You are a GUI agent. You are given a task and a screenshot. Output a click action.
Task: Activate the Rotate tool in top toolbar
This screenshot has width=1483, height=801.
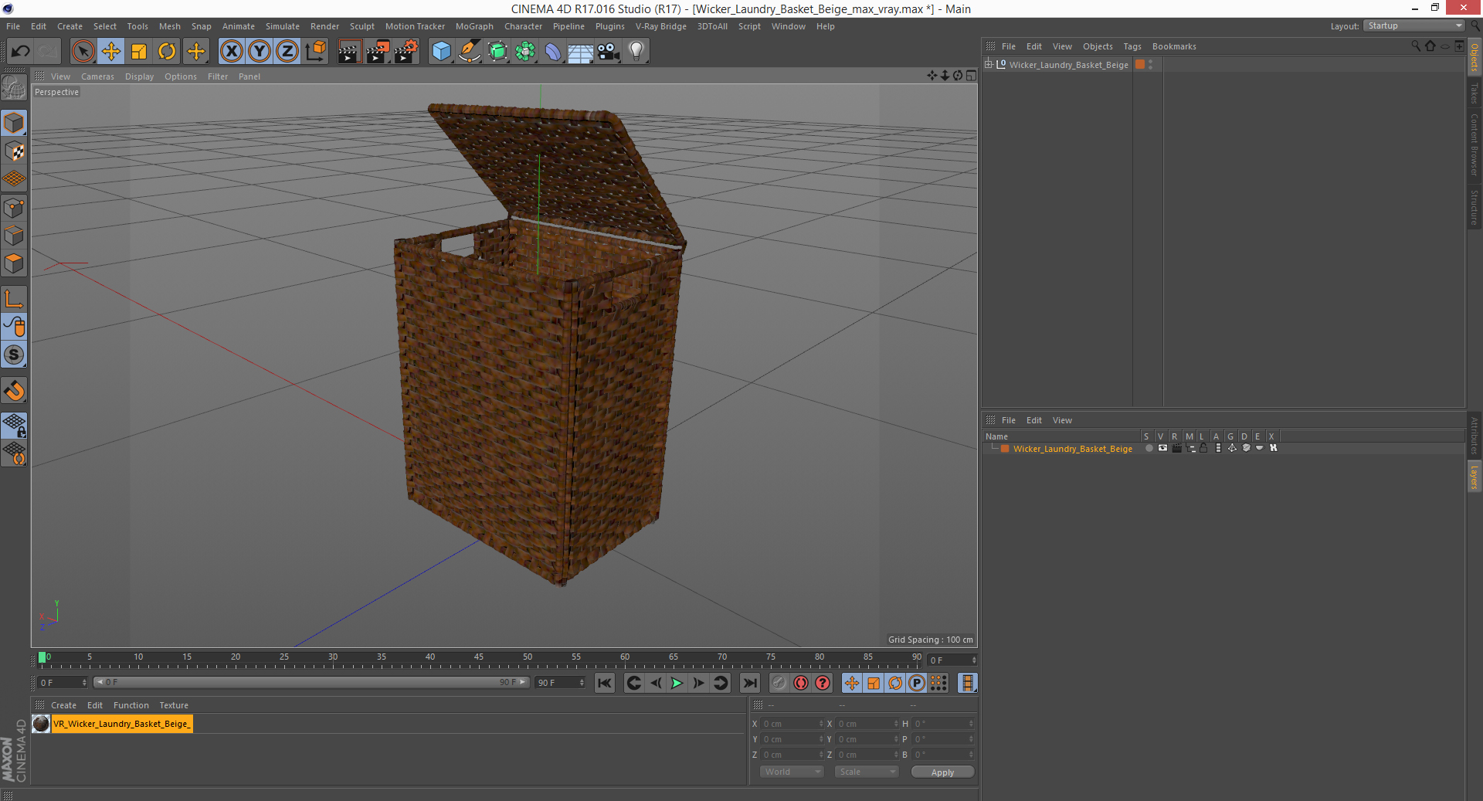167,52
